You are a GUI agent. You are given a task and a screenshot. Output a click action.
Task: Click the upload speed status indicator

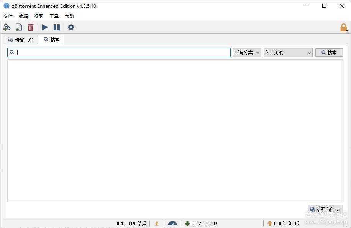pyautogui.click(x=283, y=223)
